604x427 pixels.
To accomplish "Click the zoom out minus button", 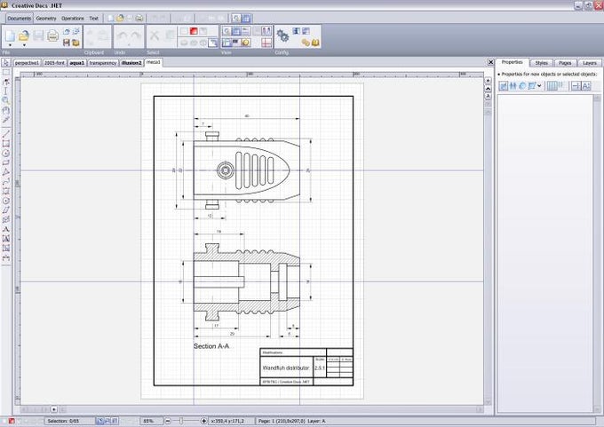I will (168, 421).
